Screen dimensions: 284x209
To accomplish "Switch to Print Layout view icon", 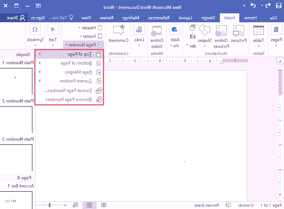I will pyautogui.click(x=89, y=205).
